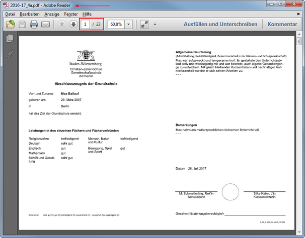Open the Fenster menu
This screenshot has width=305, height=238.
pyautogui.click(x=71, y=14)
